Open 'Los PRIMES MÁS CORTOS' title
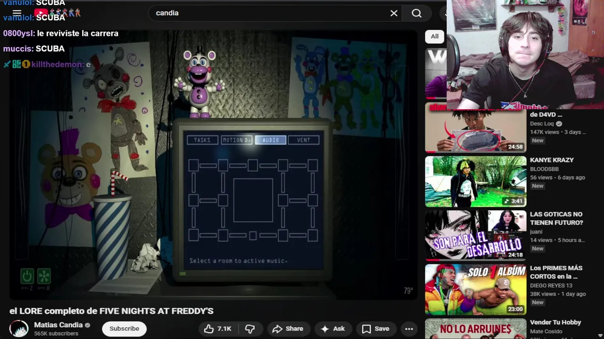The width and height of the screenshot is (604, 339). [x=556, y=272]
